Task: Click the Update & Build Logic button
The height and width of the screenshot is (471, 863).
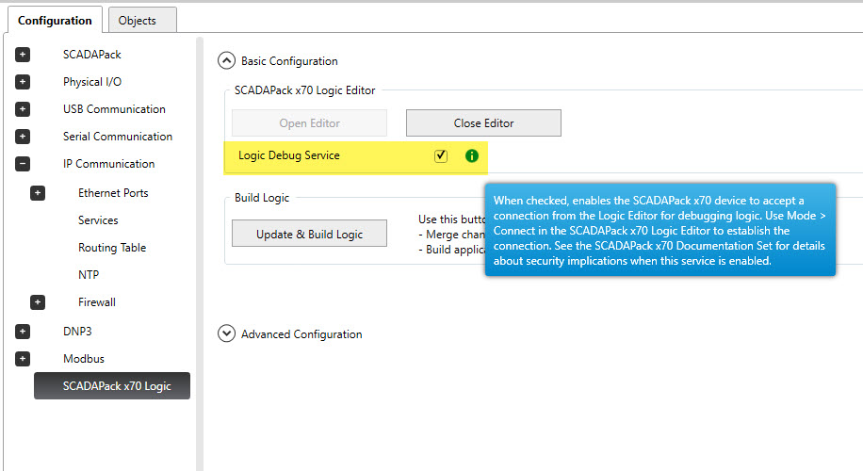Action: [309, 234]
